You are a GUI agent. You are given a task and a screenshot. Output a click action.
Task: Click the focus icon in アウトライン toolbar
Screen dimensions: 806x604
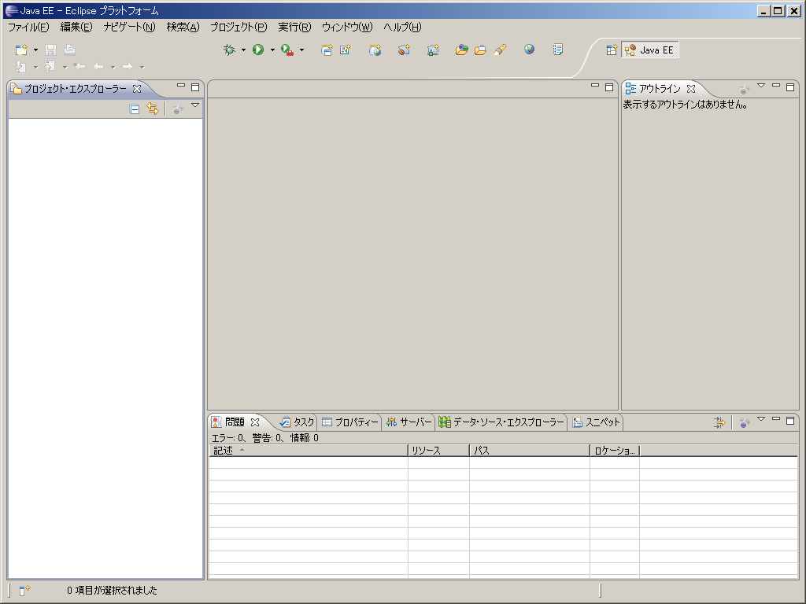coord(745,90)
